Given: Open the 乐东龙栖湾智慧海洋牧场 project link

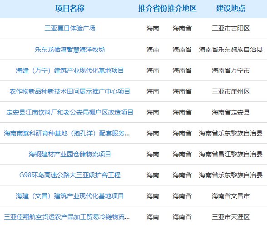Looking at the screenshot, I should tap(70, 50).
